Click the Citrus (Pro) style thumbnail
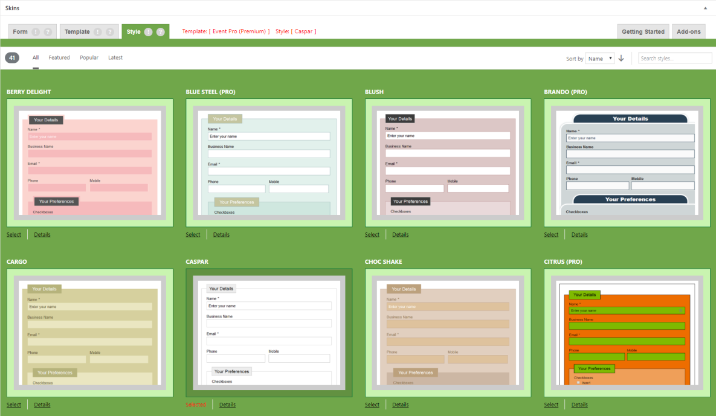716x416 pixels. coord(627,333)
